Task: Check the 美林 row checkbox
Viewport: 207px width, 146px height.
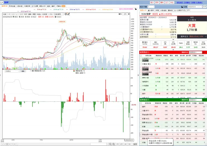Action: [141, 94]
